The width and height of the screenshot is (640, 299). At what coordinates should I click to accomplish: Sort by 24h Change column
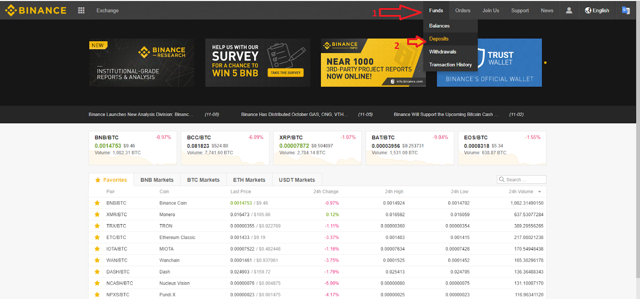coord(326,192)
